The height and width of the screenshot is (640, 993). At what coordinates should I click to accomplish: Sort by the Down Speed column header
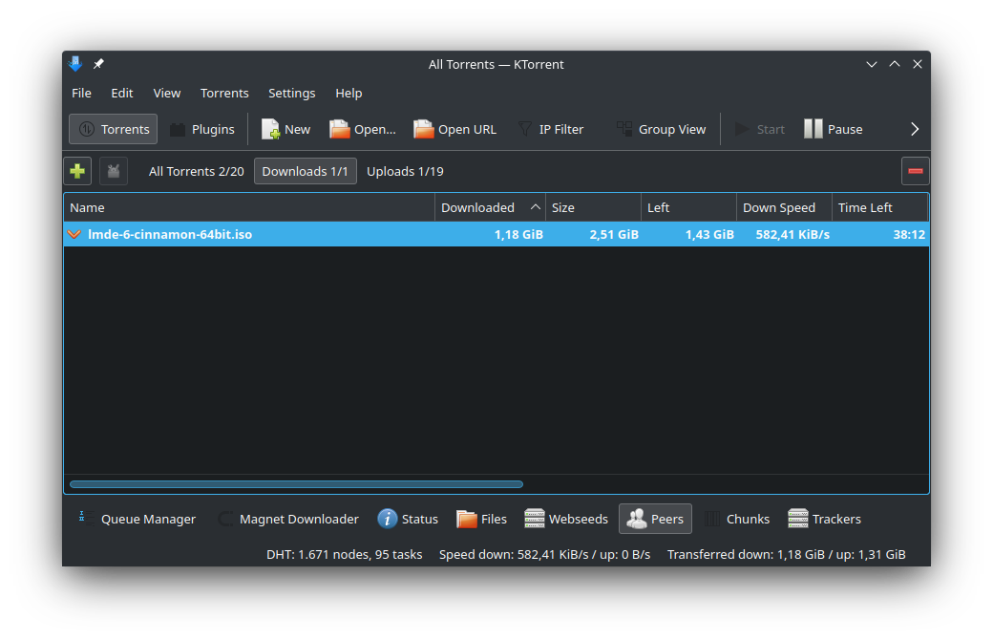(x=784, y=208)
